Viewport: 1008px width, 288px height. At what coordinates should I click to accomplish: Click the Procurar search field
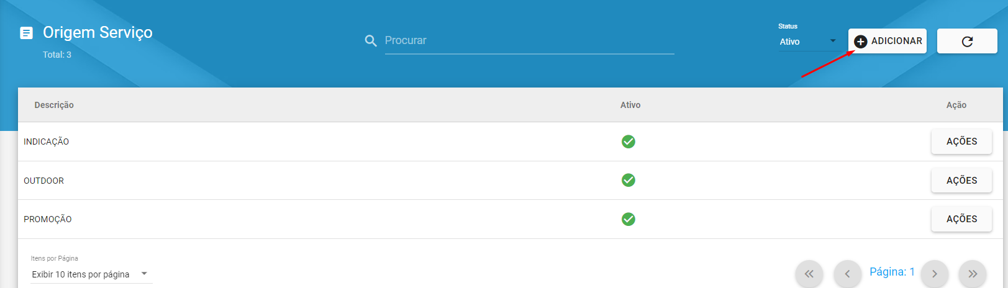pos(529,41)
